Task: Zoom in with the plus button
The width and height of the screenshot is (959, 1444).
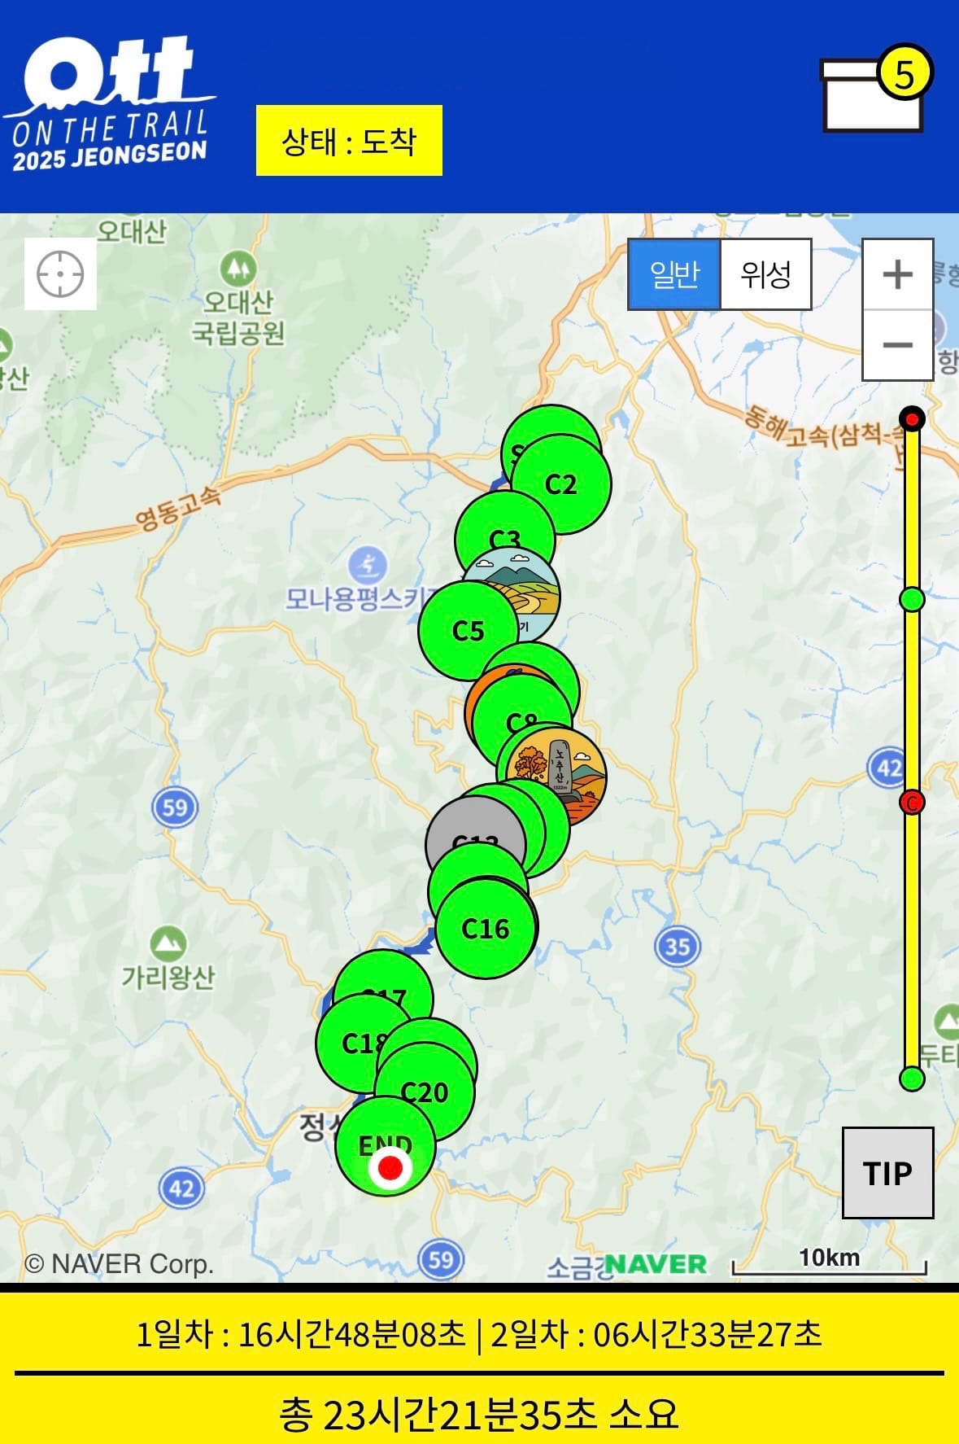Action: tap(897, 274)
